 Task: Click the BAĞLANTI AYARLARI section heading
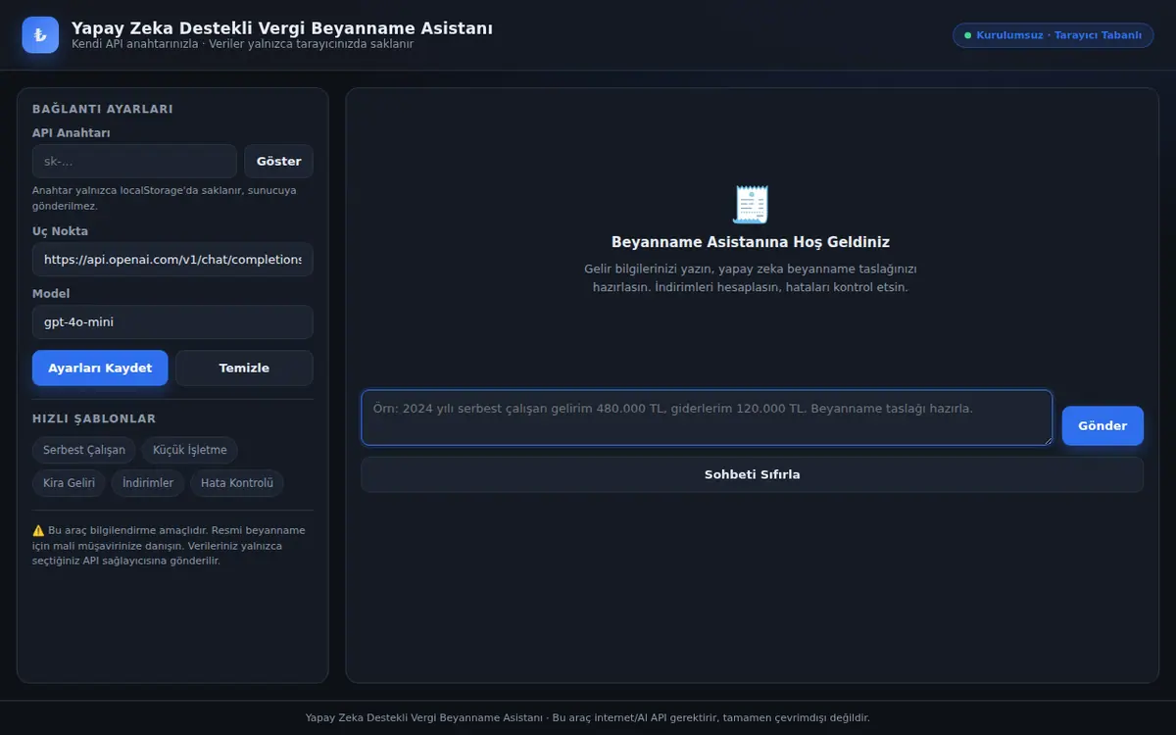coord(103,110)
